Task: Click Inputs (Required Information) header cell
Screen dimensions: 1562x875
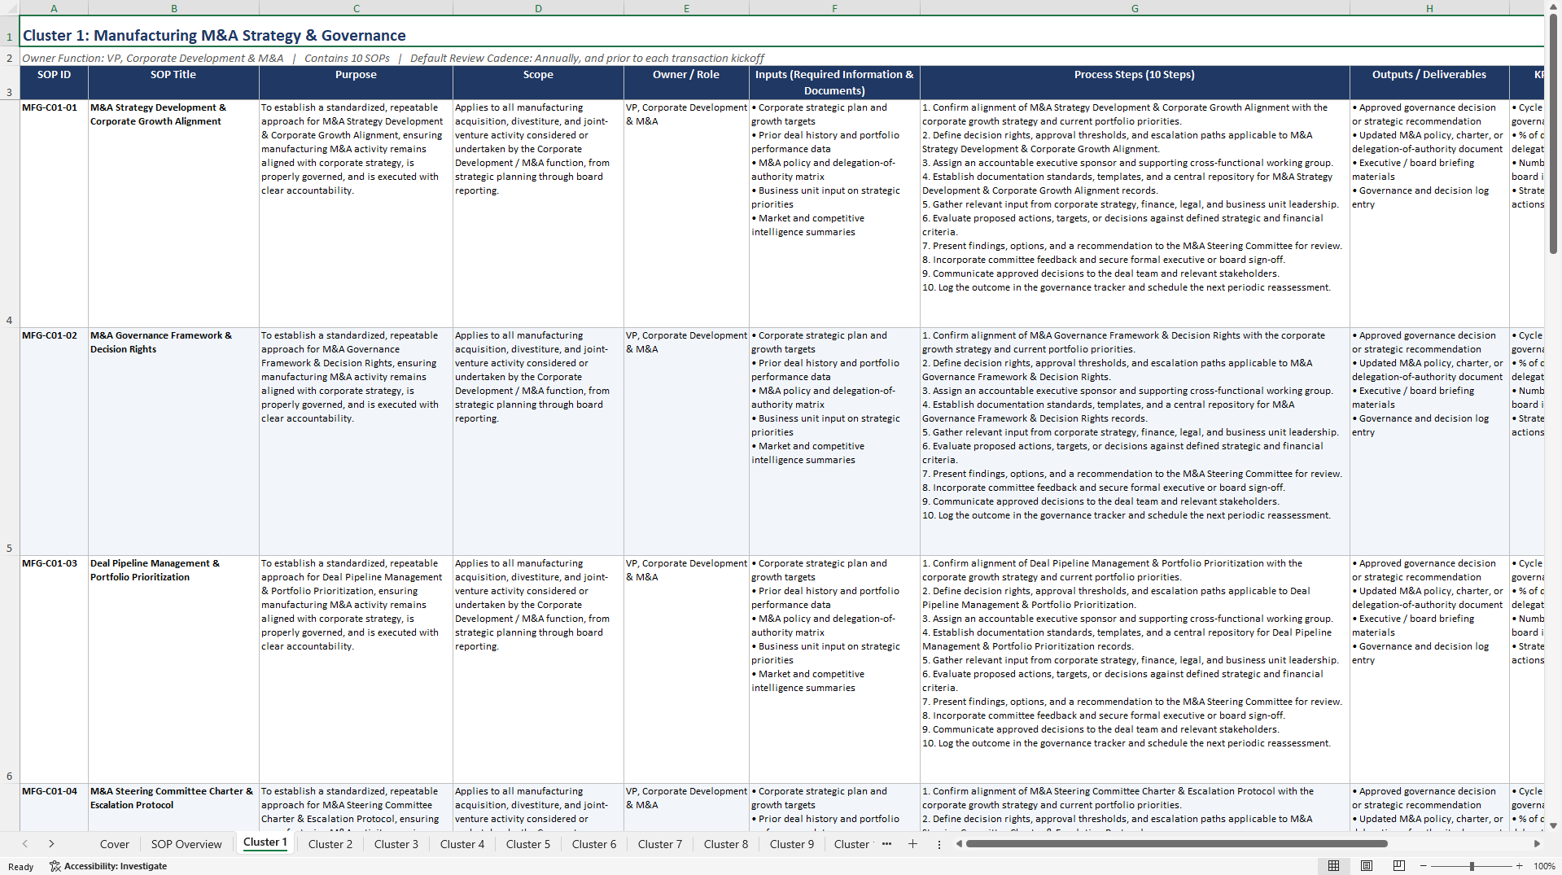Action: tap(834, 83)
